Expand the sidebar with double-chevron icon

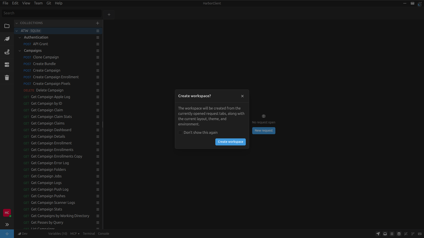coord(7,224)
